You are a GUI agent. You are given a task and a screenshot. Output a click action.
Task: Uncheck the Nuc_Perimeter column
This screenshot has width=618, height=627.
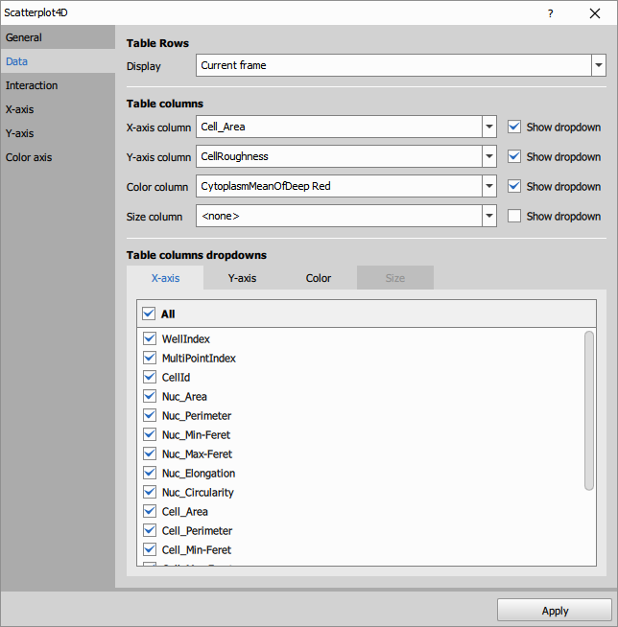coord(150,415)
